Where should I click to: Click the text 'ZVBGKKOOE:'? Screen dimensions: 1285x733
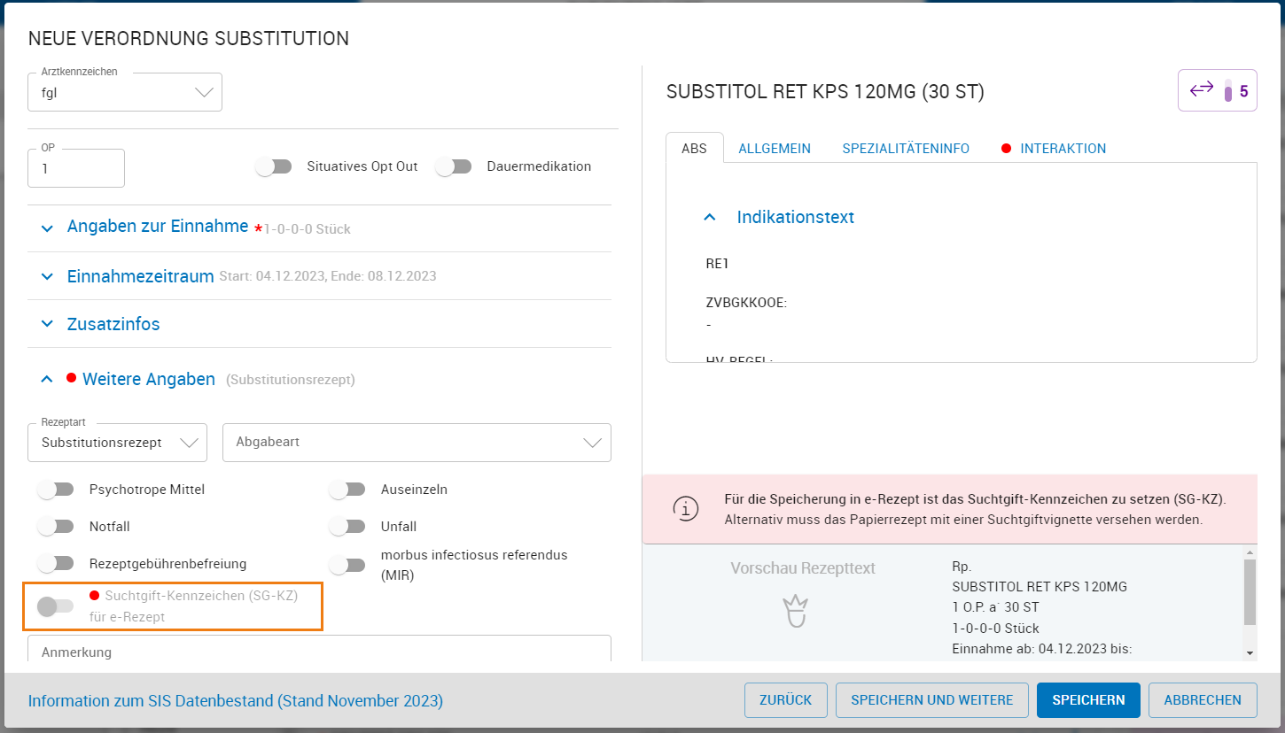click(x=746, y=304)
